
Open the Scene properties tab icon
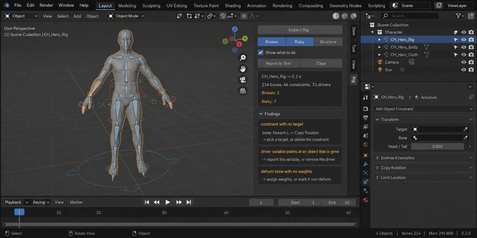[365, 136]
